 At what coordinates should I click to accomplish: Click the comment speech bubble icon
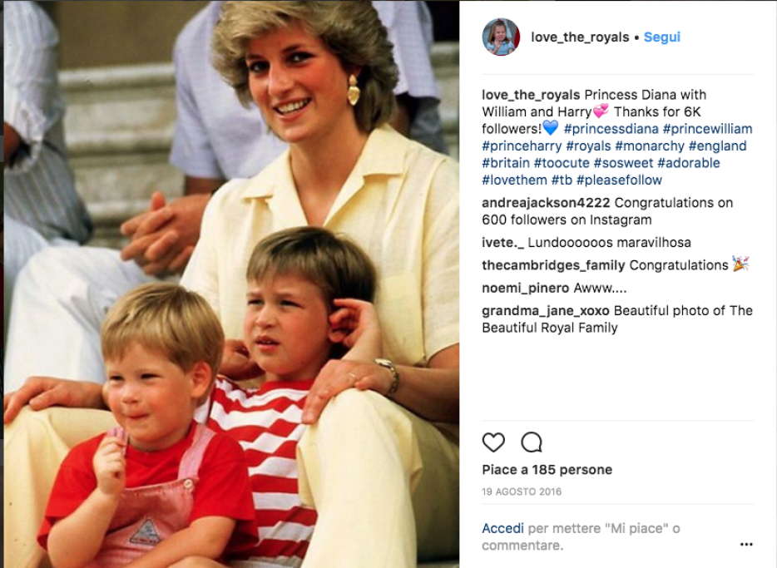[532, 442]
